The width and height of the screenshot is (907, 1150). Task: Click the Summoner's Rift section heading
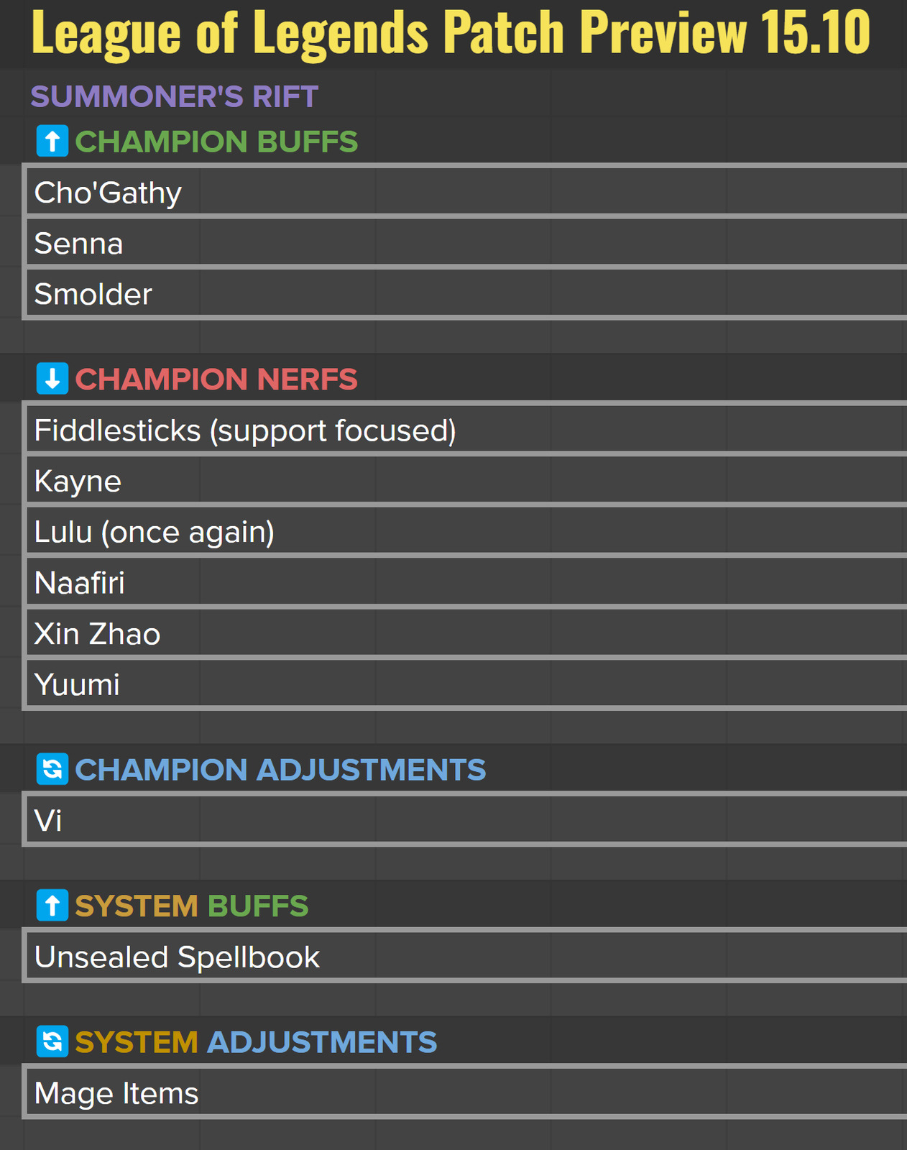[x=174, y=96]
